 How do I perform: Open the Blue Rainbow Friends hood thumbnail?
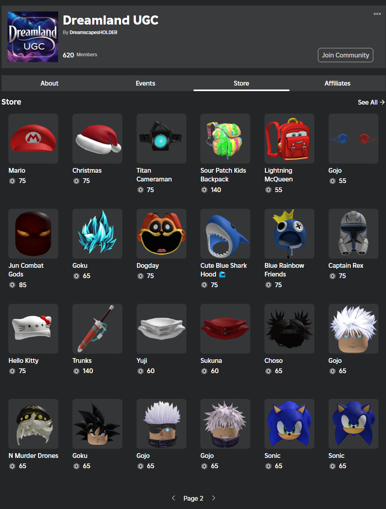pyautogui.click(x=289, y=234)
